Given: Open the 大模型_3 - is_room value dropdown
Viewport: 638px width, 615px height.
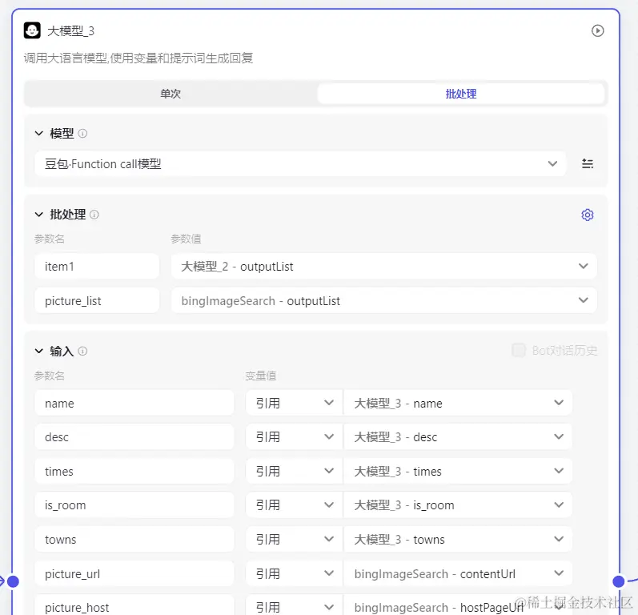Looking at the screenshot, I should click(458, 504).
